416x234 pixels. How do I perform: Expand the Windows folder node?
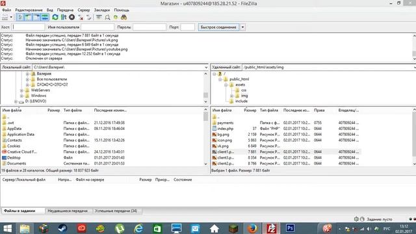pyautogui.click(x=21, y=96)
